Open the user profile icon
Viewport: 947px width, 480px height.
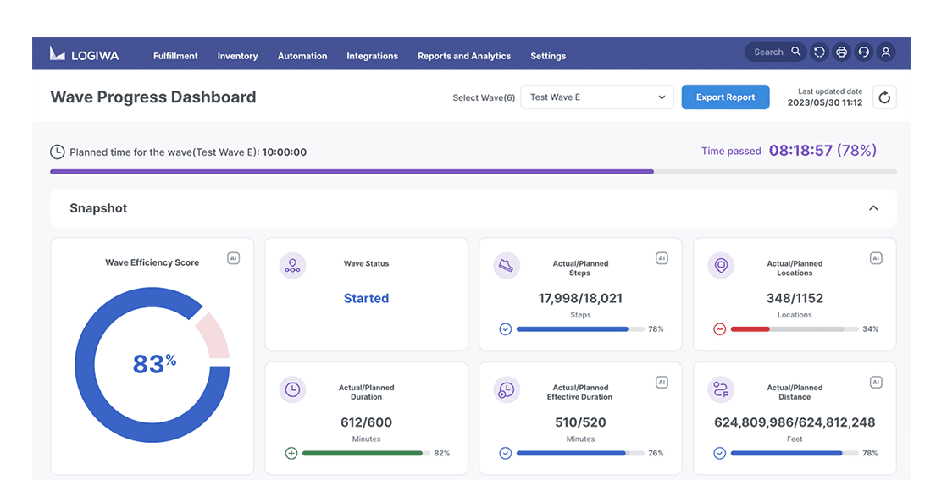tap(885, 52)
